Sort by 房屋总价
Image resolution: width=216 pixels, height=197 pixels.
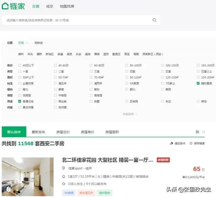[63, 132]
